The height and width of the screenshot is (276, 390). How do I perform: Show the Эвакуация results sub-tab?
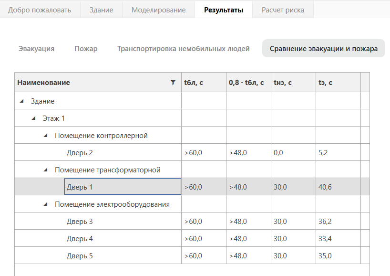click(36, 49)
